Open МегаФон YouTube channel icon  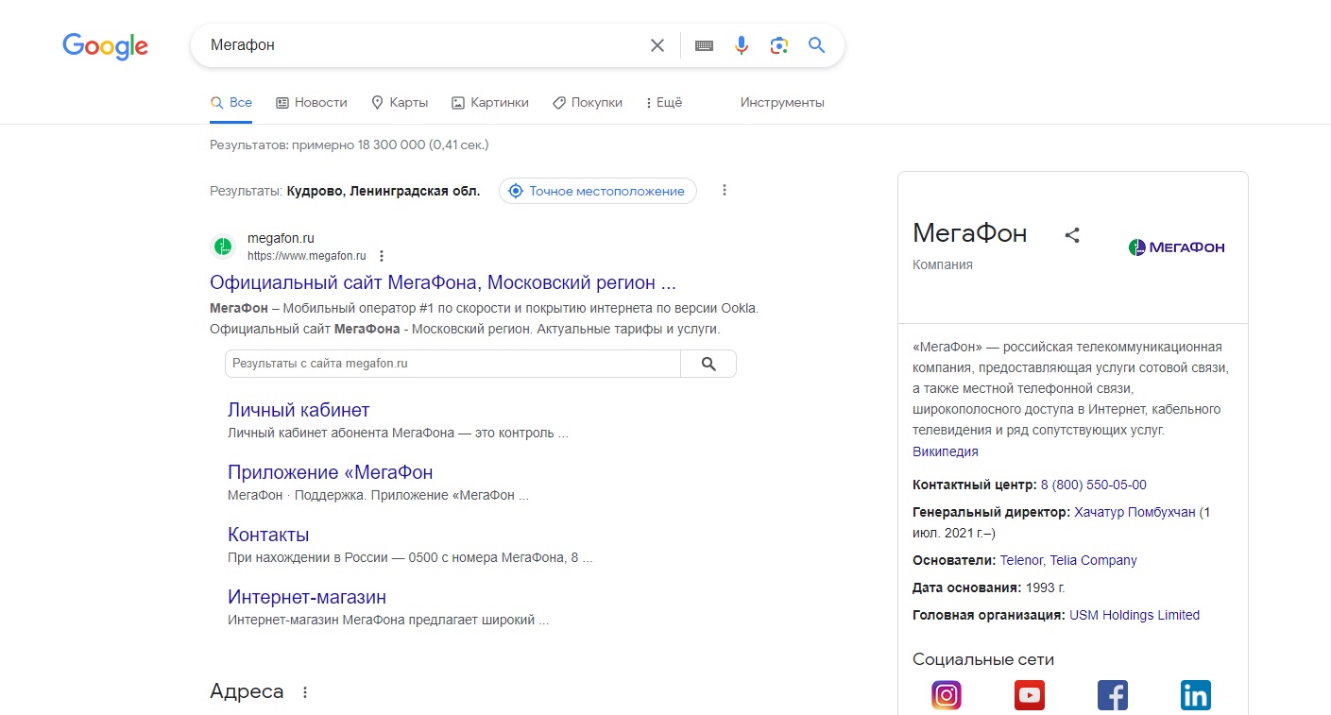[1030, 695]
